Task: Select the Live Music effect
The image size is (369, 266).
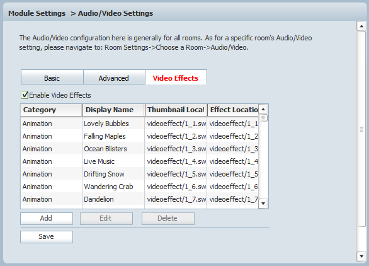Action: tap(140, 161)
